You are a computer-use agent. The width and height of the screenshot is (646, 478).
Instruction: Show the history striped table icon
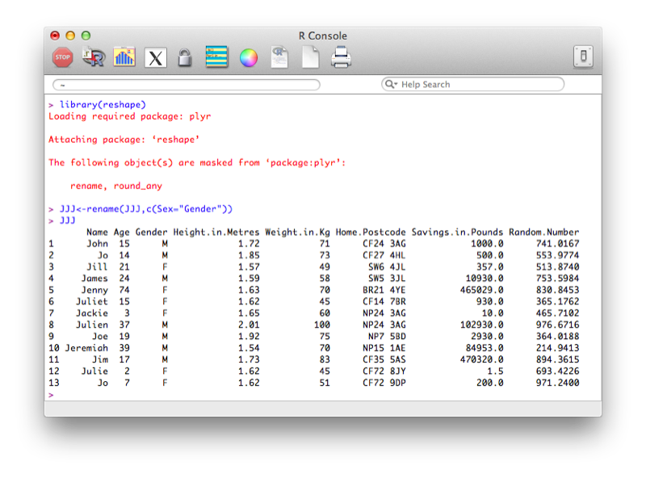216,57
